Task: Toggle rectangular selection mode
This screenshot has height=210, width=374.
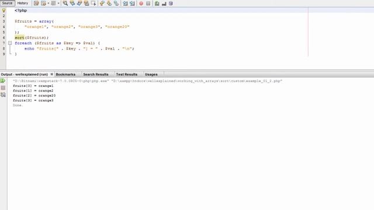Action: click(x=93, y=3)
